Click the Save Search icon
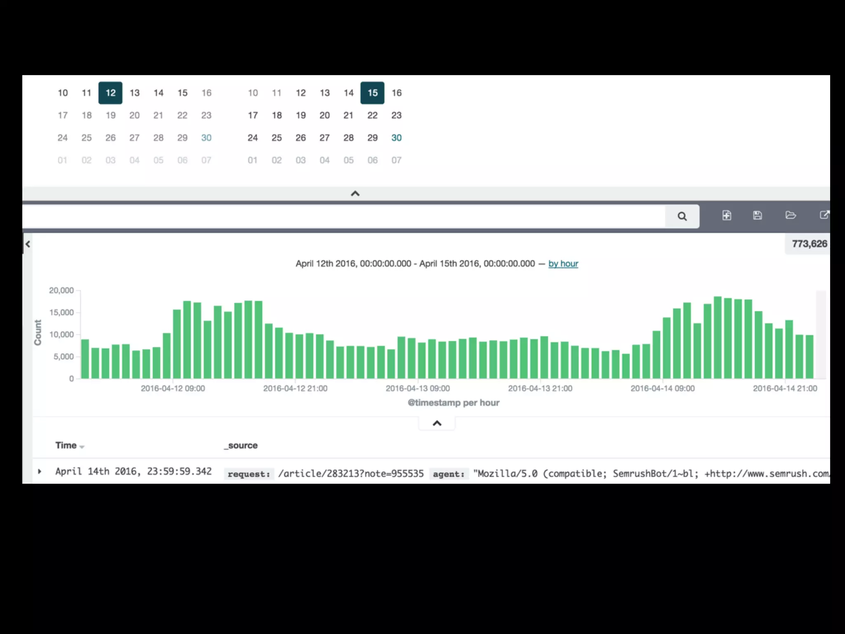This screenshot has height=634, width=845. click(758, 215)
